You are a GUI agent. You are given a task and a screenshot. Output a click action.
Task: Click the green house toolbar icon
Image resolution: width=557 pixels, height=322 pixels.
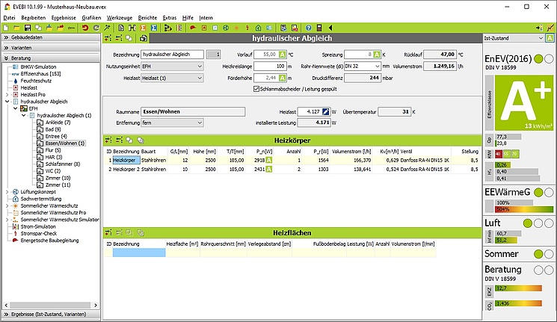click(x=258, y=28)
